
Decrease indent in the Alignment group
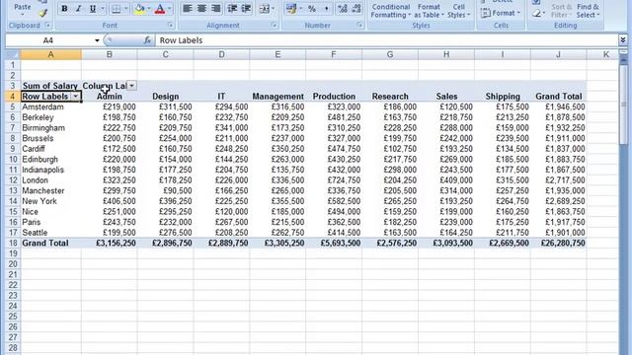click(x=232, y=9)
